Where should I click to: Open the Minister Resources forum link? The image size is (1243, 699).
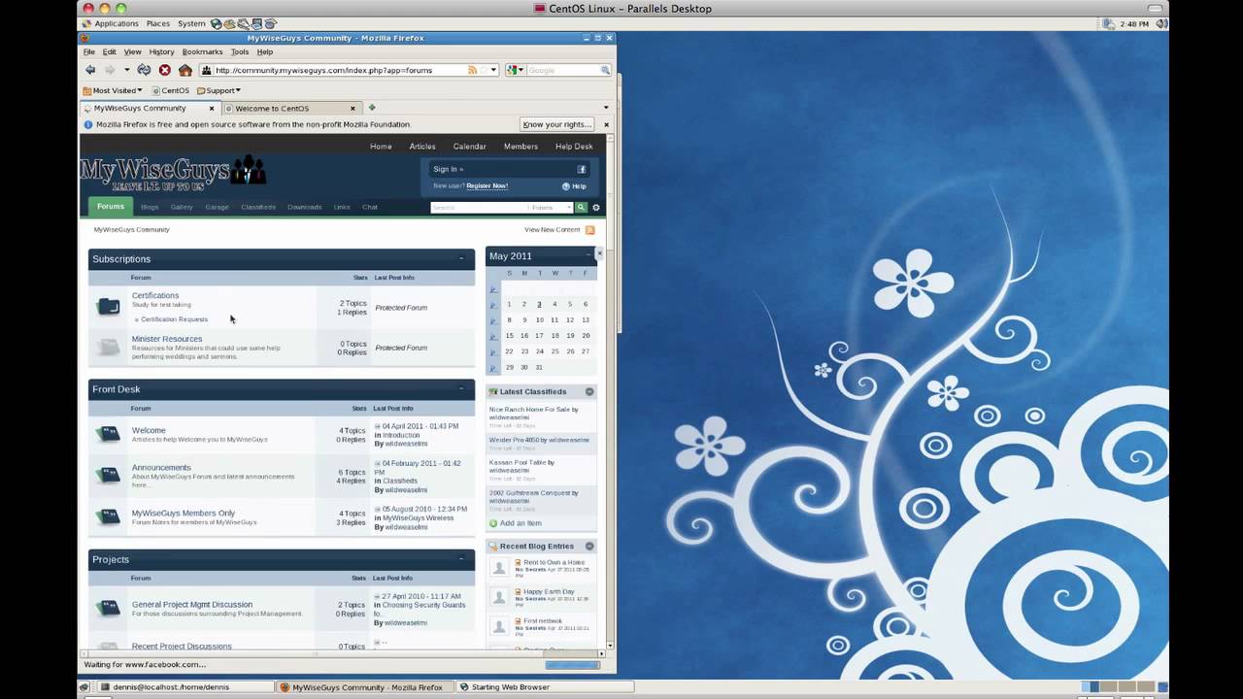pos(167,339)
